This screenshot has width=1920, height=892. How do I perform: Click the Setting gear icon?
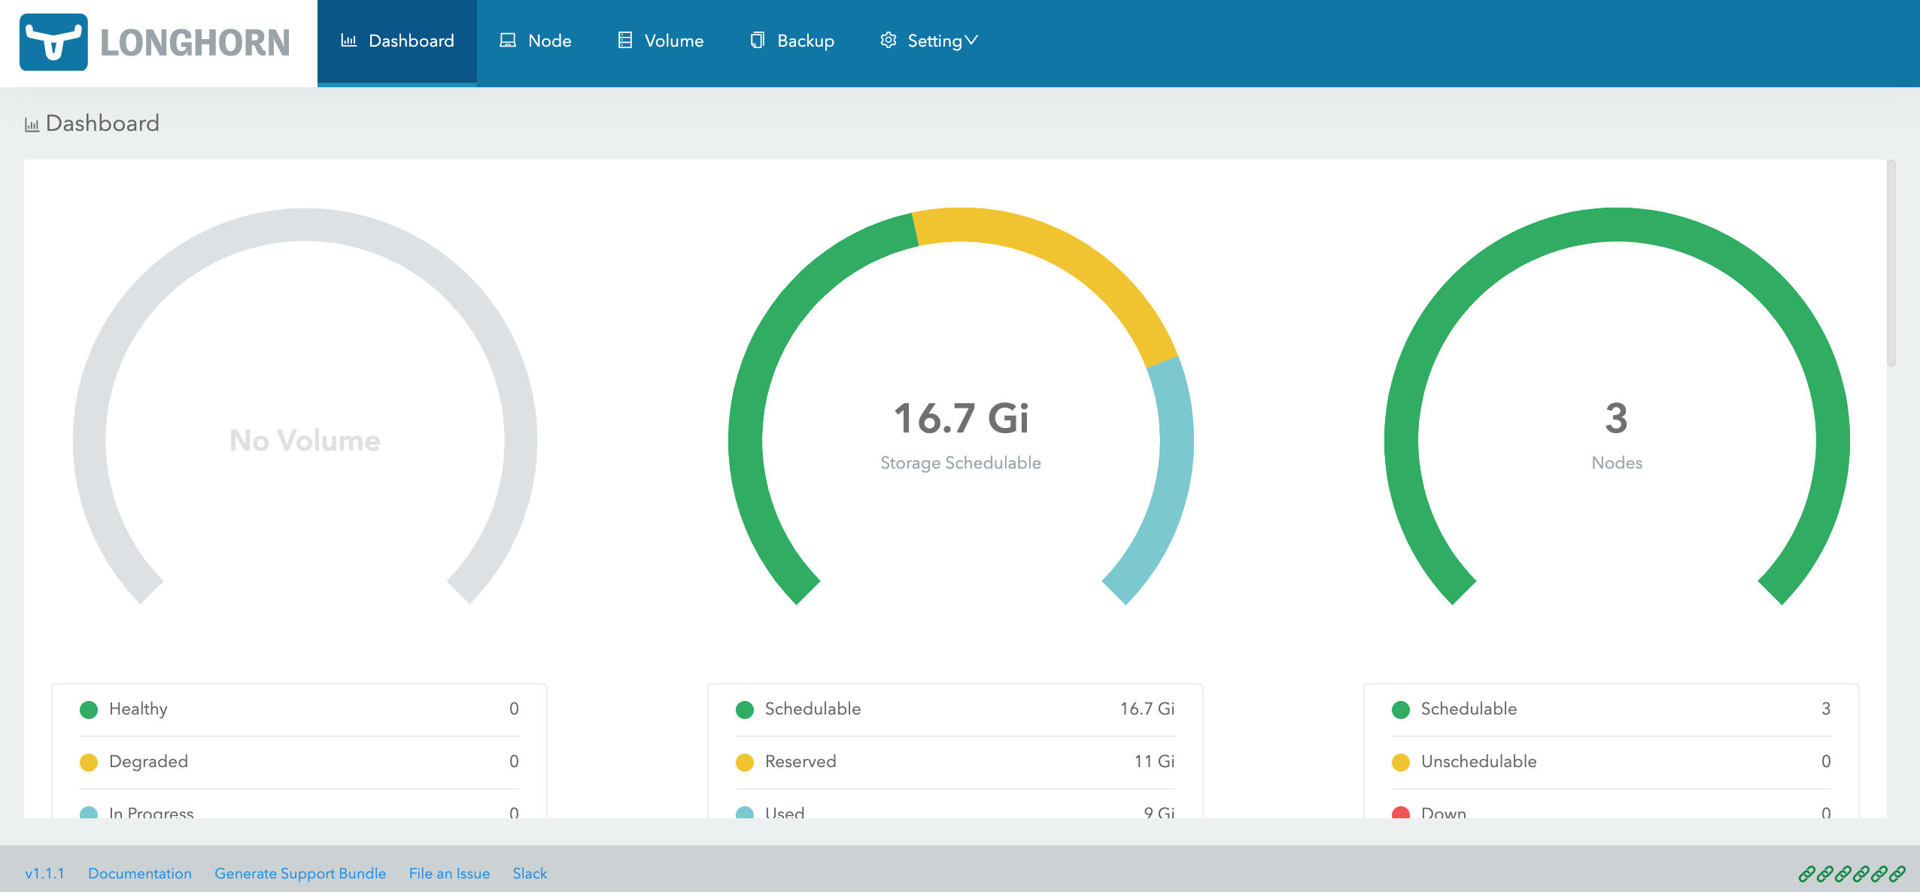click(x=888, y=40)
